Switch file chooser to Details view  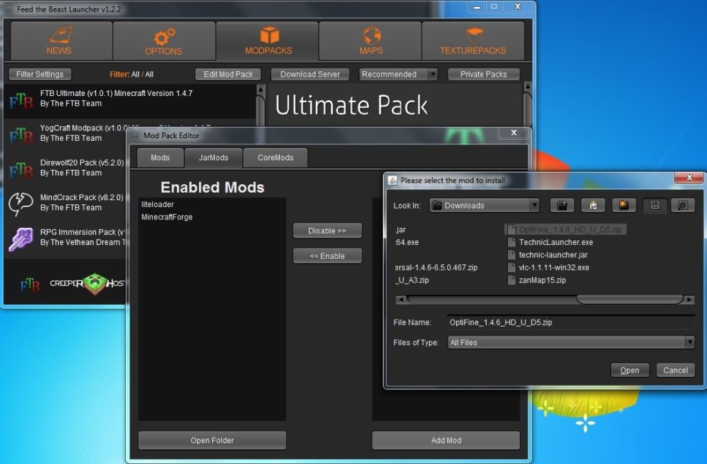[x=683, y=206]
